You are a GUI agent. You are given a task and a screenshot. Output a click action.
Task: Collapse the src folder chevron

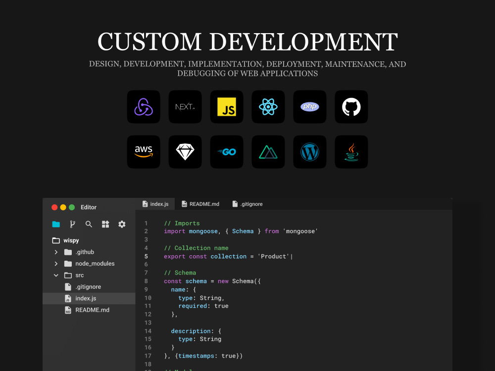pos(56,275)
